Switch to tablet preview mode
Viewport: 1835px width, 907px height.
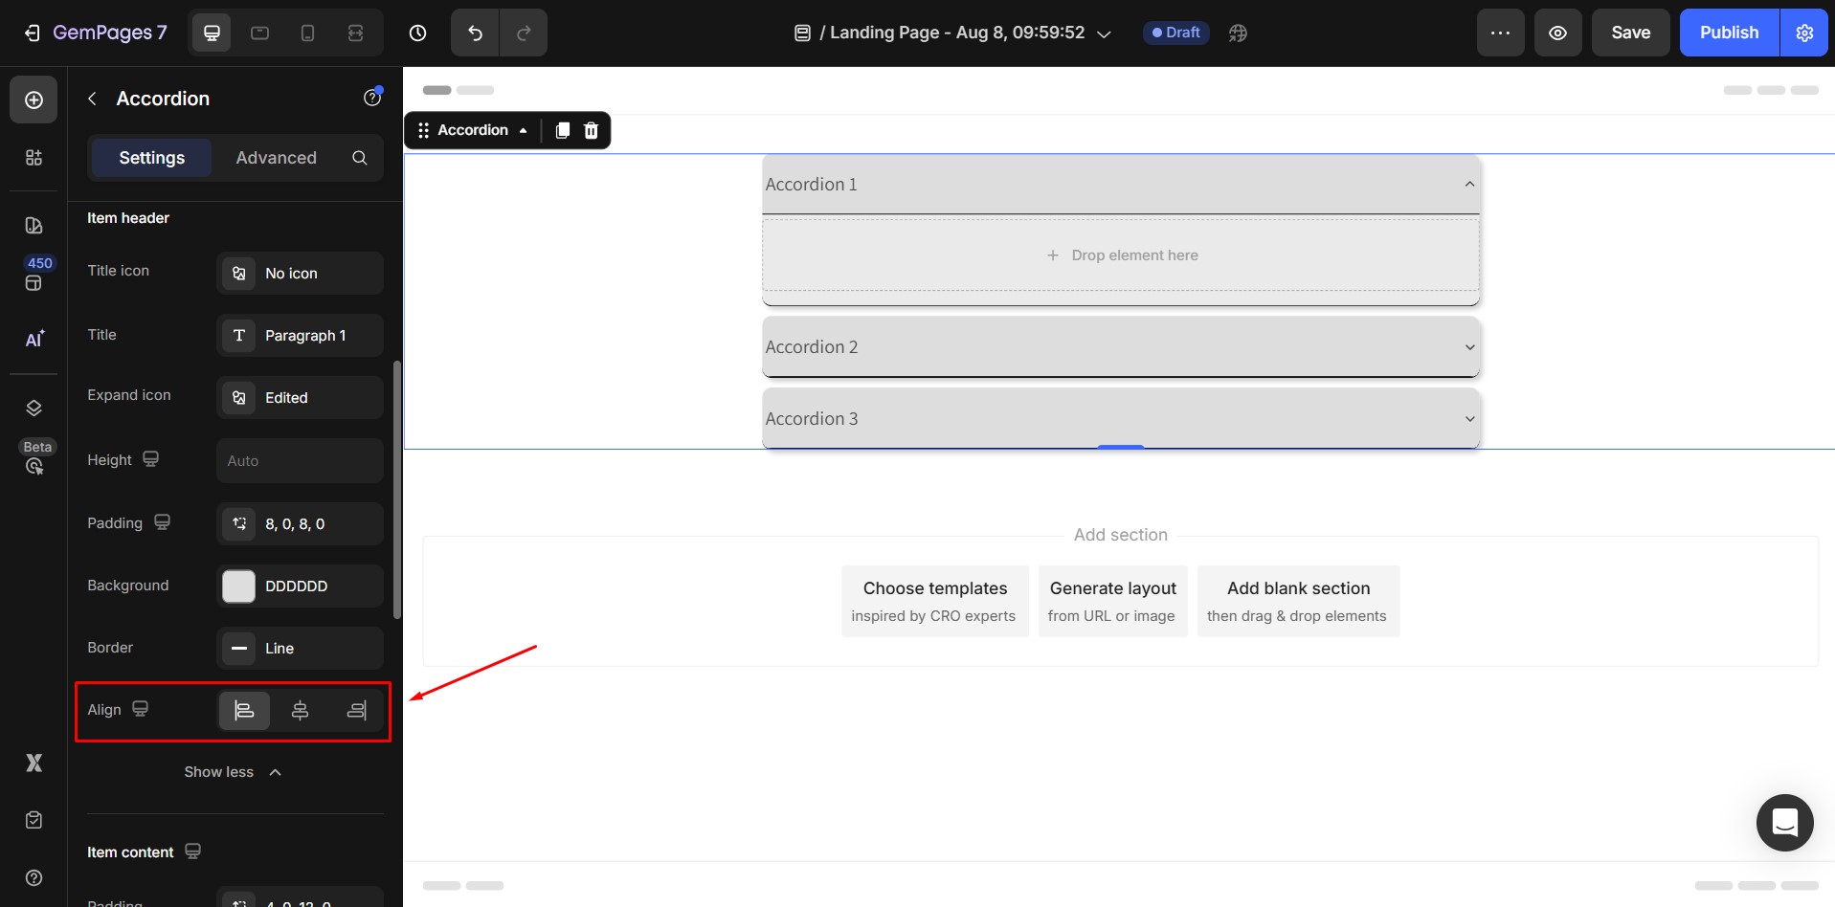pyautogui.click(x=259, y=32)
